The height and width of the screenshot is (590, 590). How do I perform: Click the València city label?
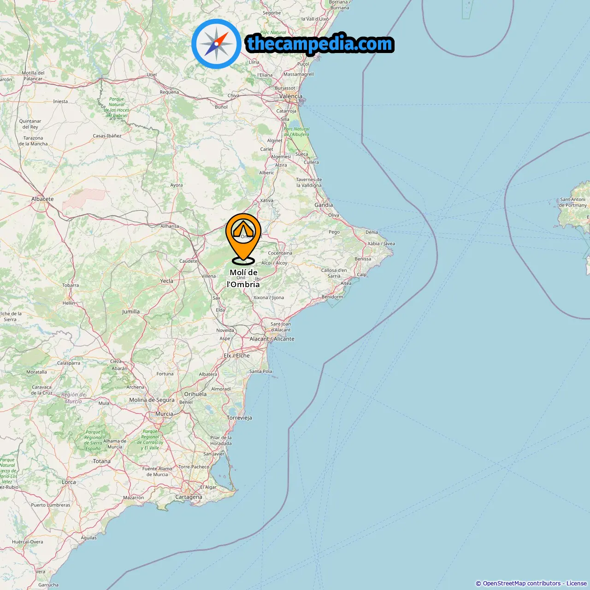291,96
